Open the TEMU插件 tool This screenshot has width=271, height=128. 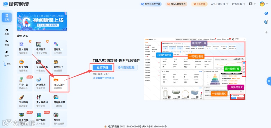(59, 83)
